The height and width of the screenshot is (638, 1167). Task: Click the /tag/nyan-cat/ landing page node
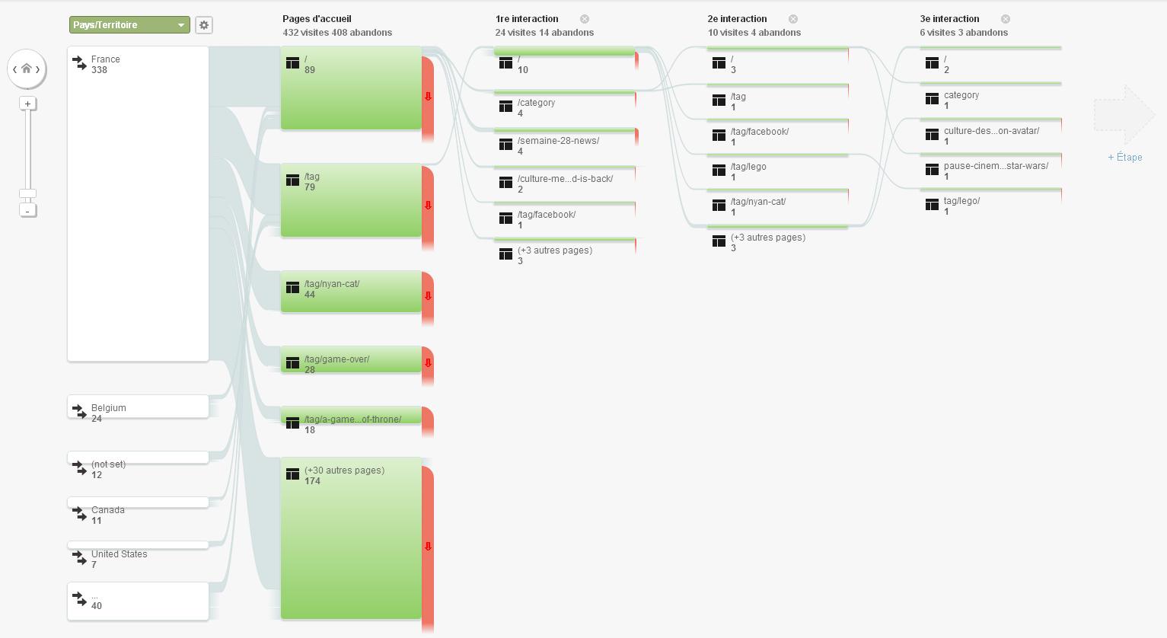click(351, 292)
